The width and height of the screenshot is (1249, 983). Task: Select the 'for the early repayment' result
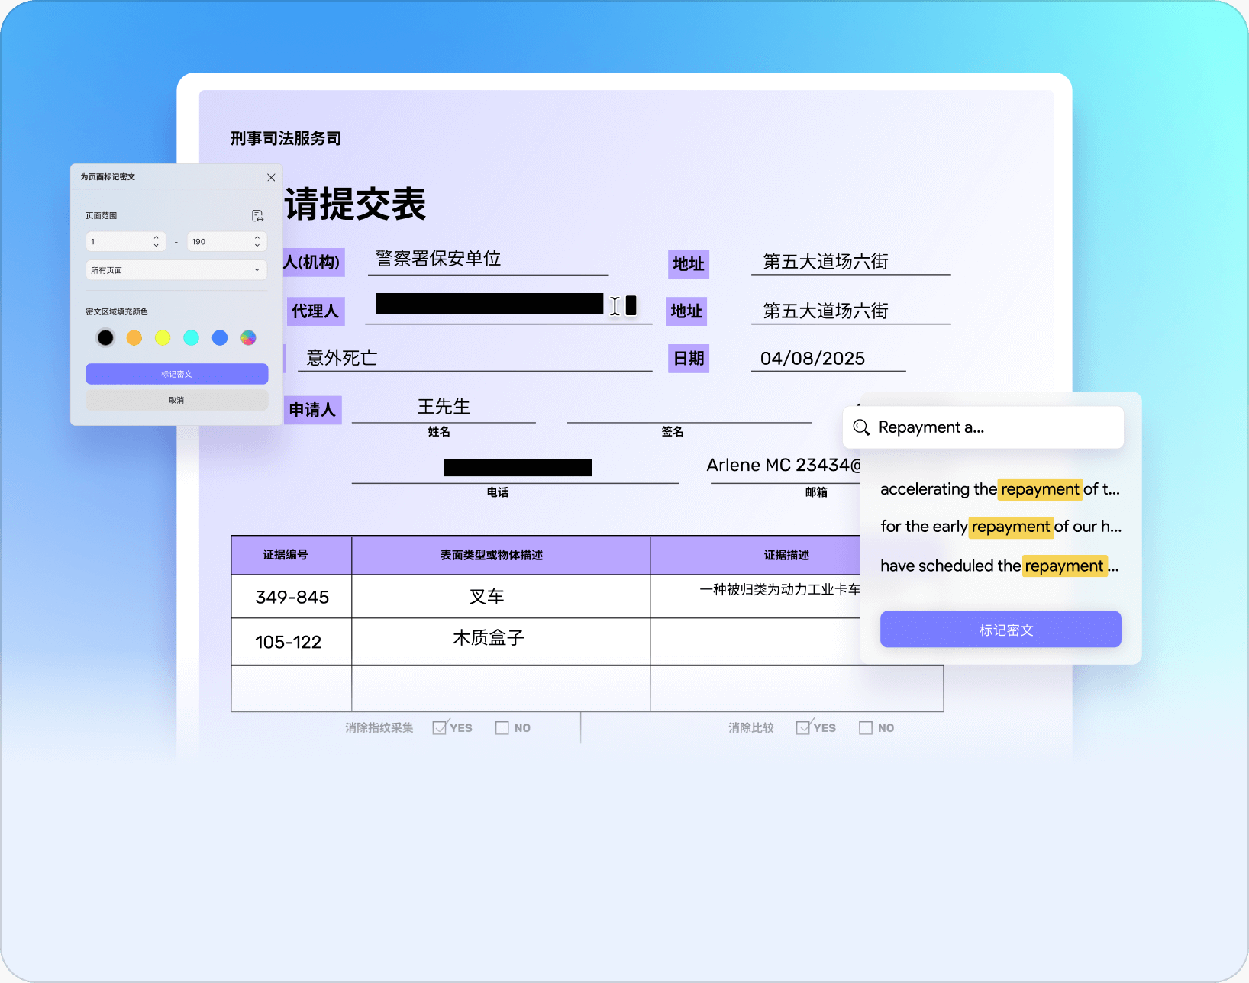click(1000, 527)
